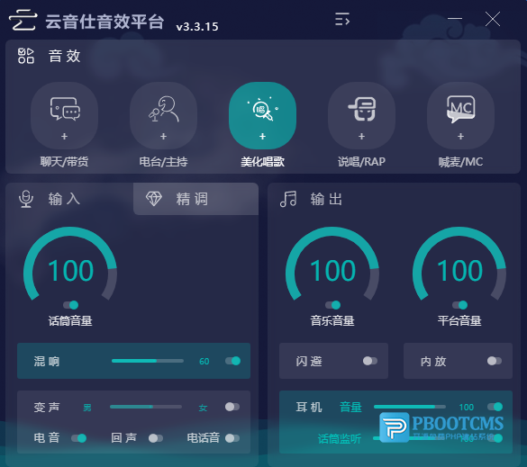Select the 美化唱歌 singing effect icon

point(262,115)
